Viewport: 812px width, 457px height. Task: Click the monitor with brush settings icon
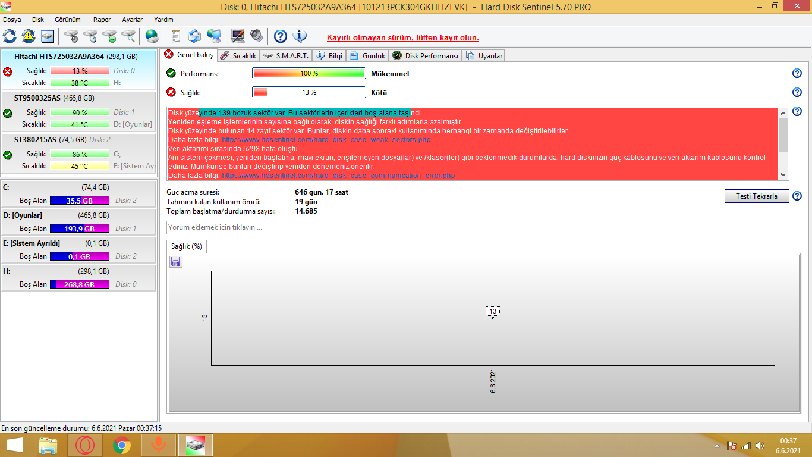[238, 36]
